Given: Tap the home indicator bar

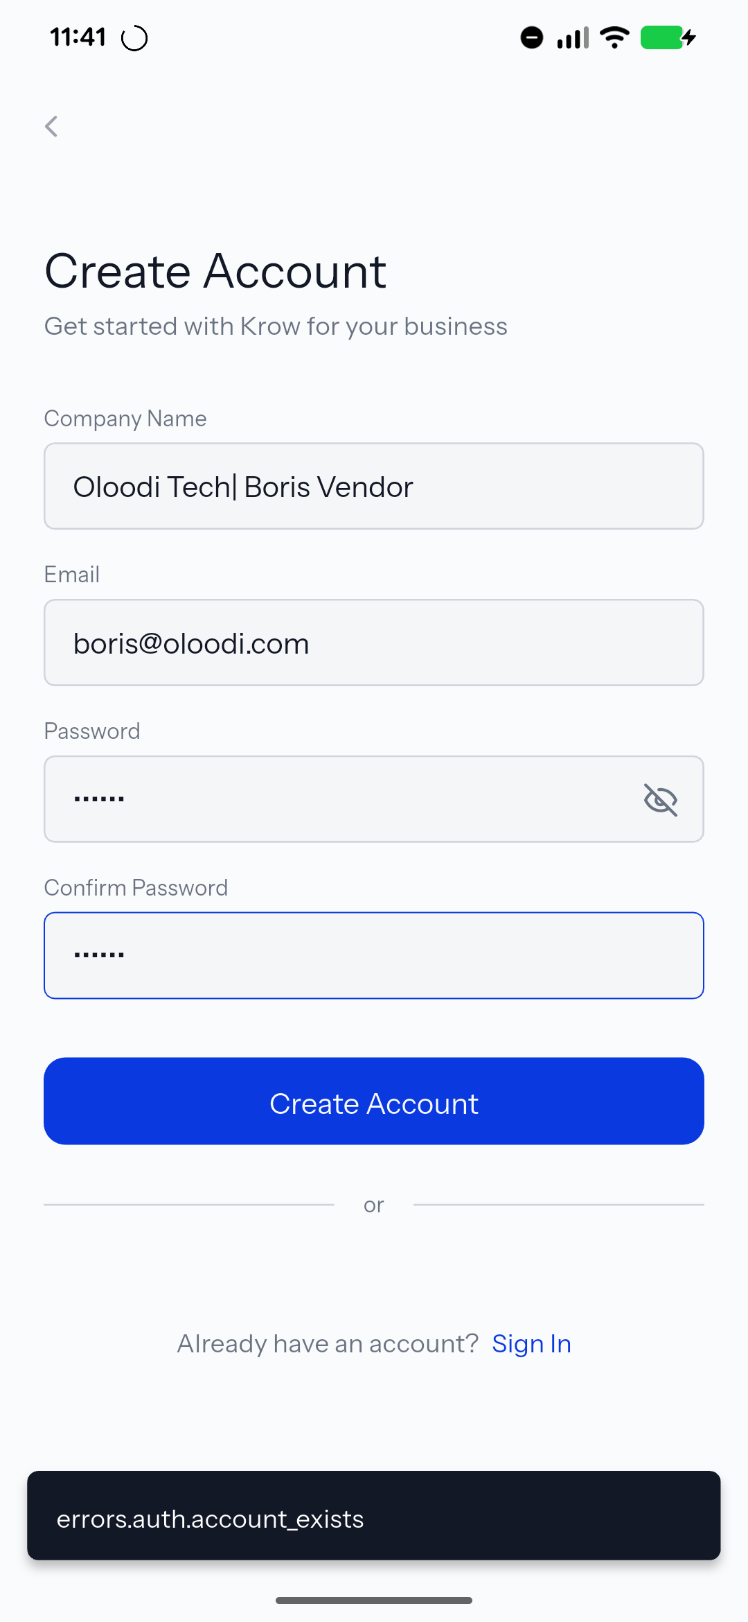Looking at the screenshot, I should coord(374,1600).
